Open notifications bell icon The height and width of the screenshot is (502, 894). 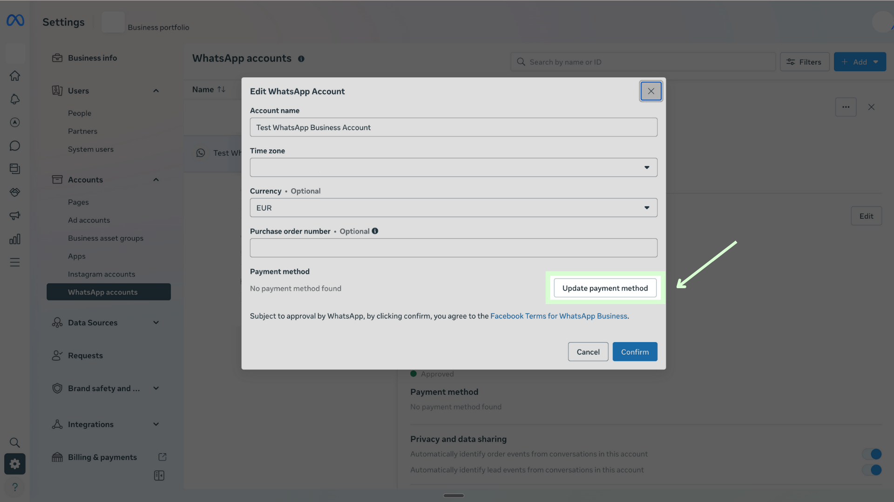tap(15, 99)
